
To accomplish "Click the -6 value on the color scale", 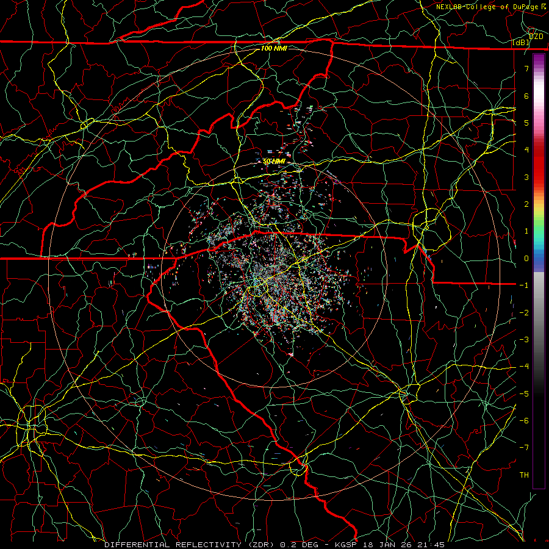I will coord(524,421).
